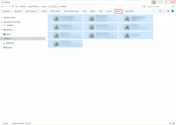Select Creative Cloud Files
This screenshot has width=176, height=125.
pyautogui.click(x=13, y=22)
